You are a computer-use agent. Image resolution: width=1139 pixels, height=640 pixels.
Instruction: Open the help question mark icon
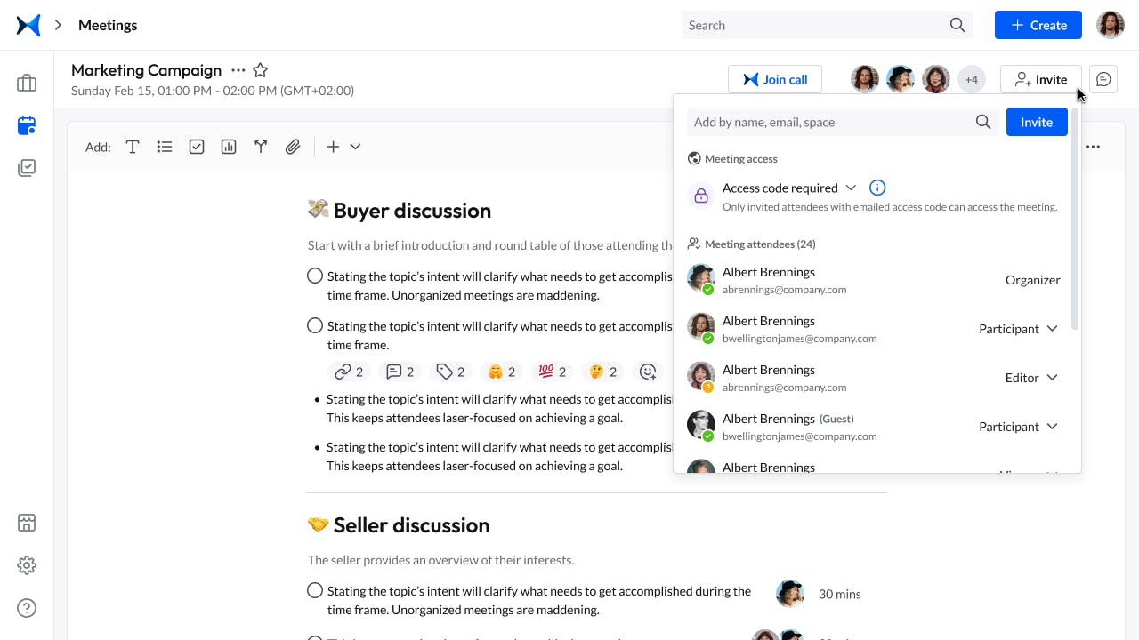27,608
